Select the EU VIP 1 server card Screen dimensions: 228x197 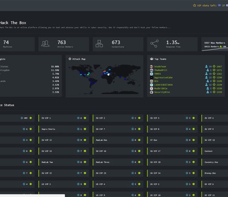(64, 118)
